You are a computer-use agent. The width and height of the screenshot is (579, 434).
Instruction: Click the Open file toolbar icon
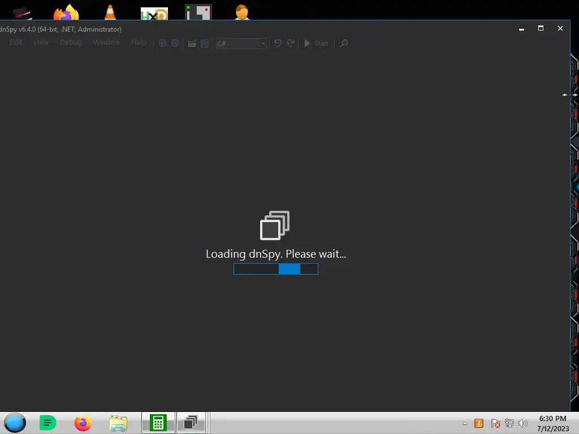tap(192, 44)
